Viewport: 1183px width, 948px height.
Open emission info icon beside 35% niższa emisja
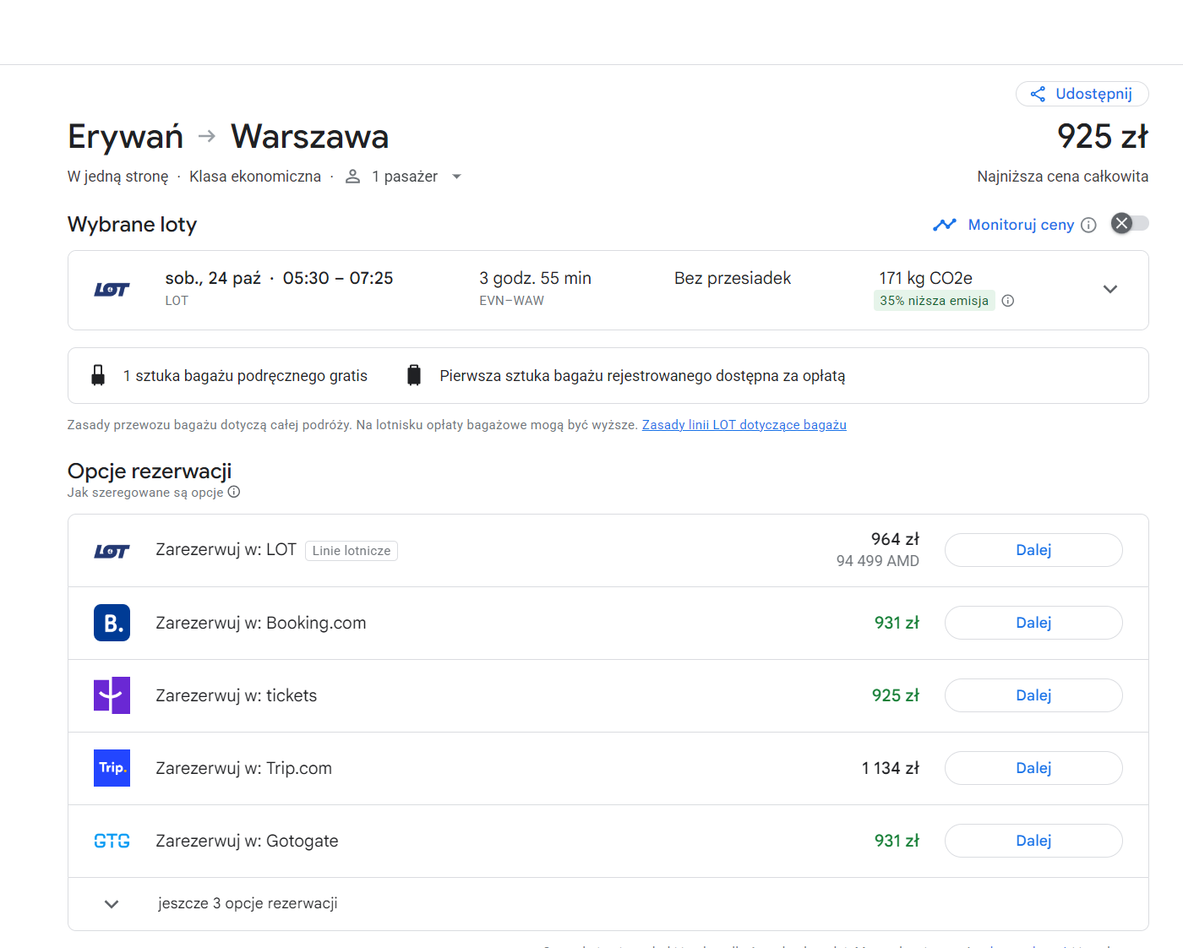1008,301
